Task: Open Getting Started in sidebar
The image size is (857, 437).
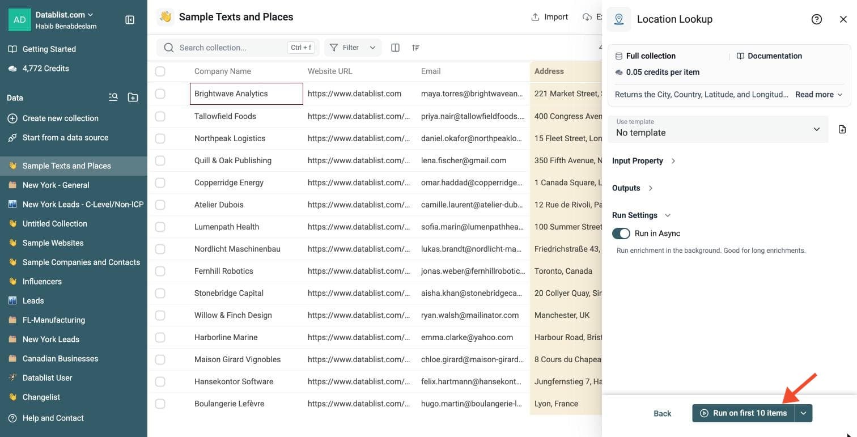Action: [49, 49]
